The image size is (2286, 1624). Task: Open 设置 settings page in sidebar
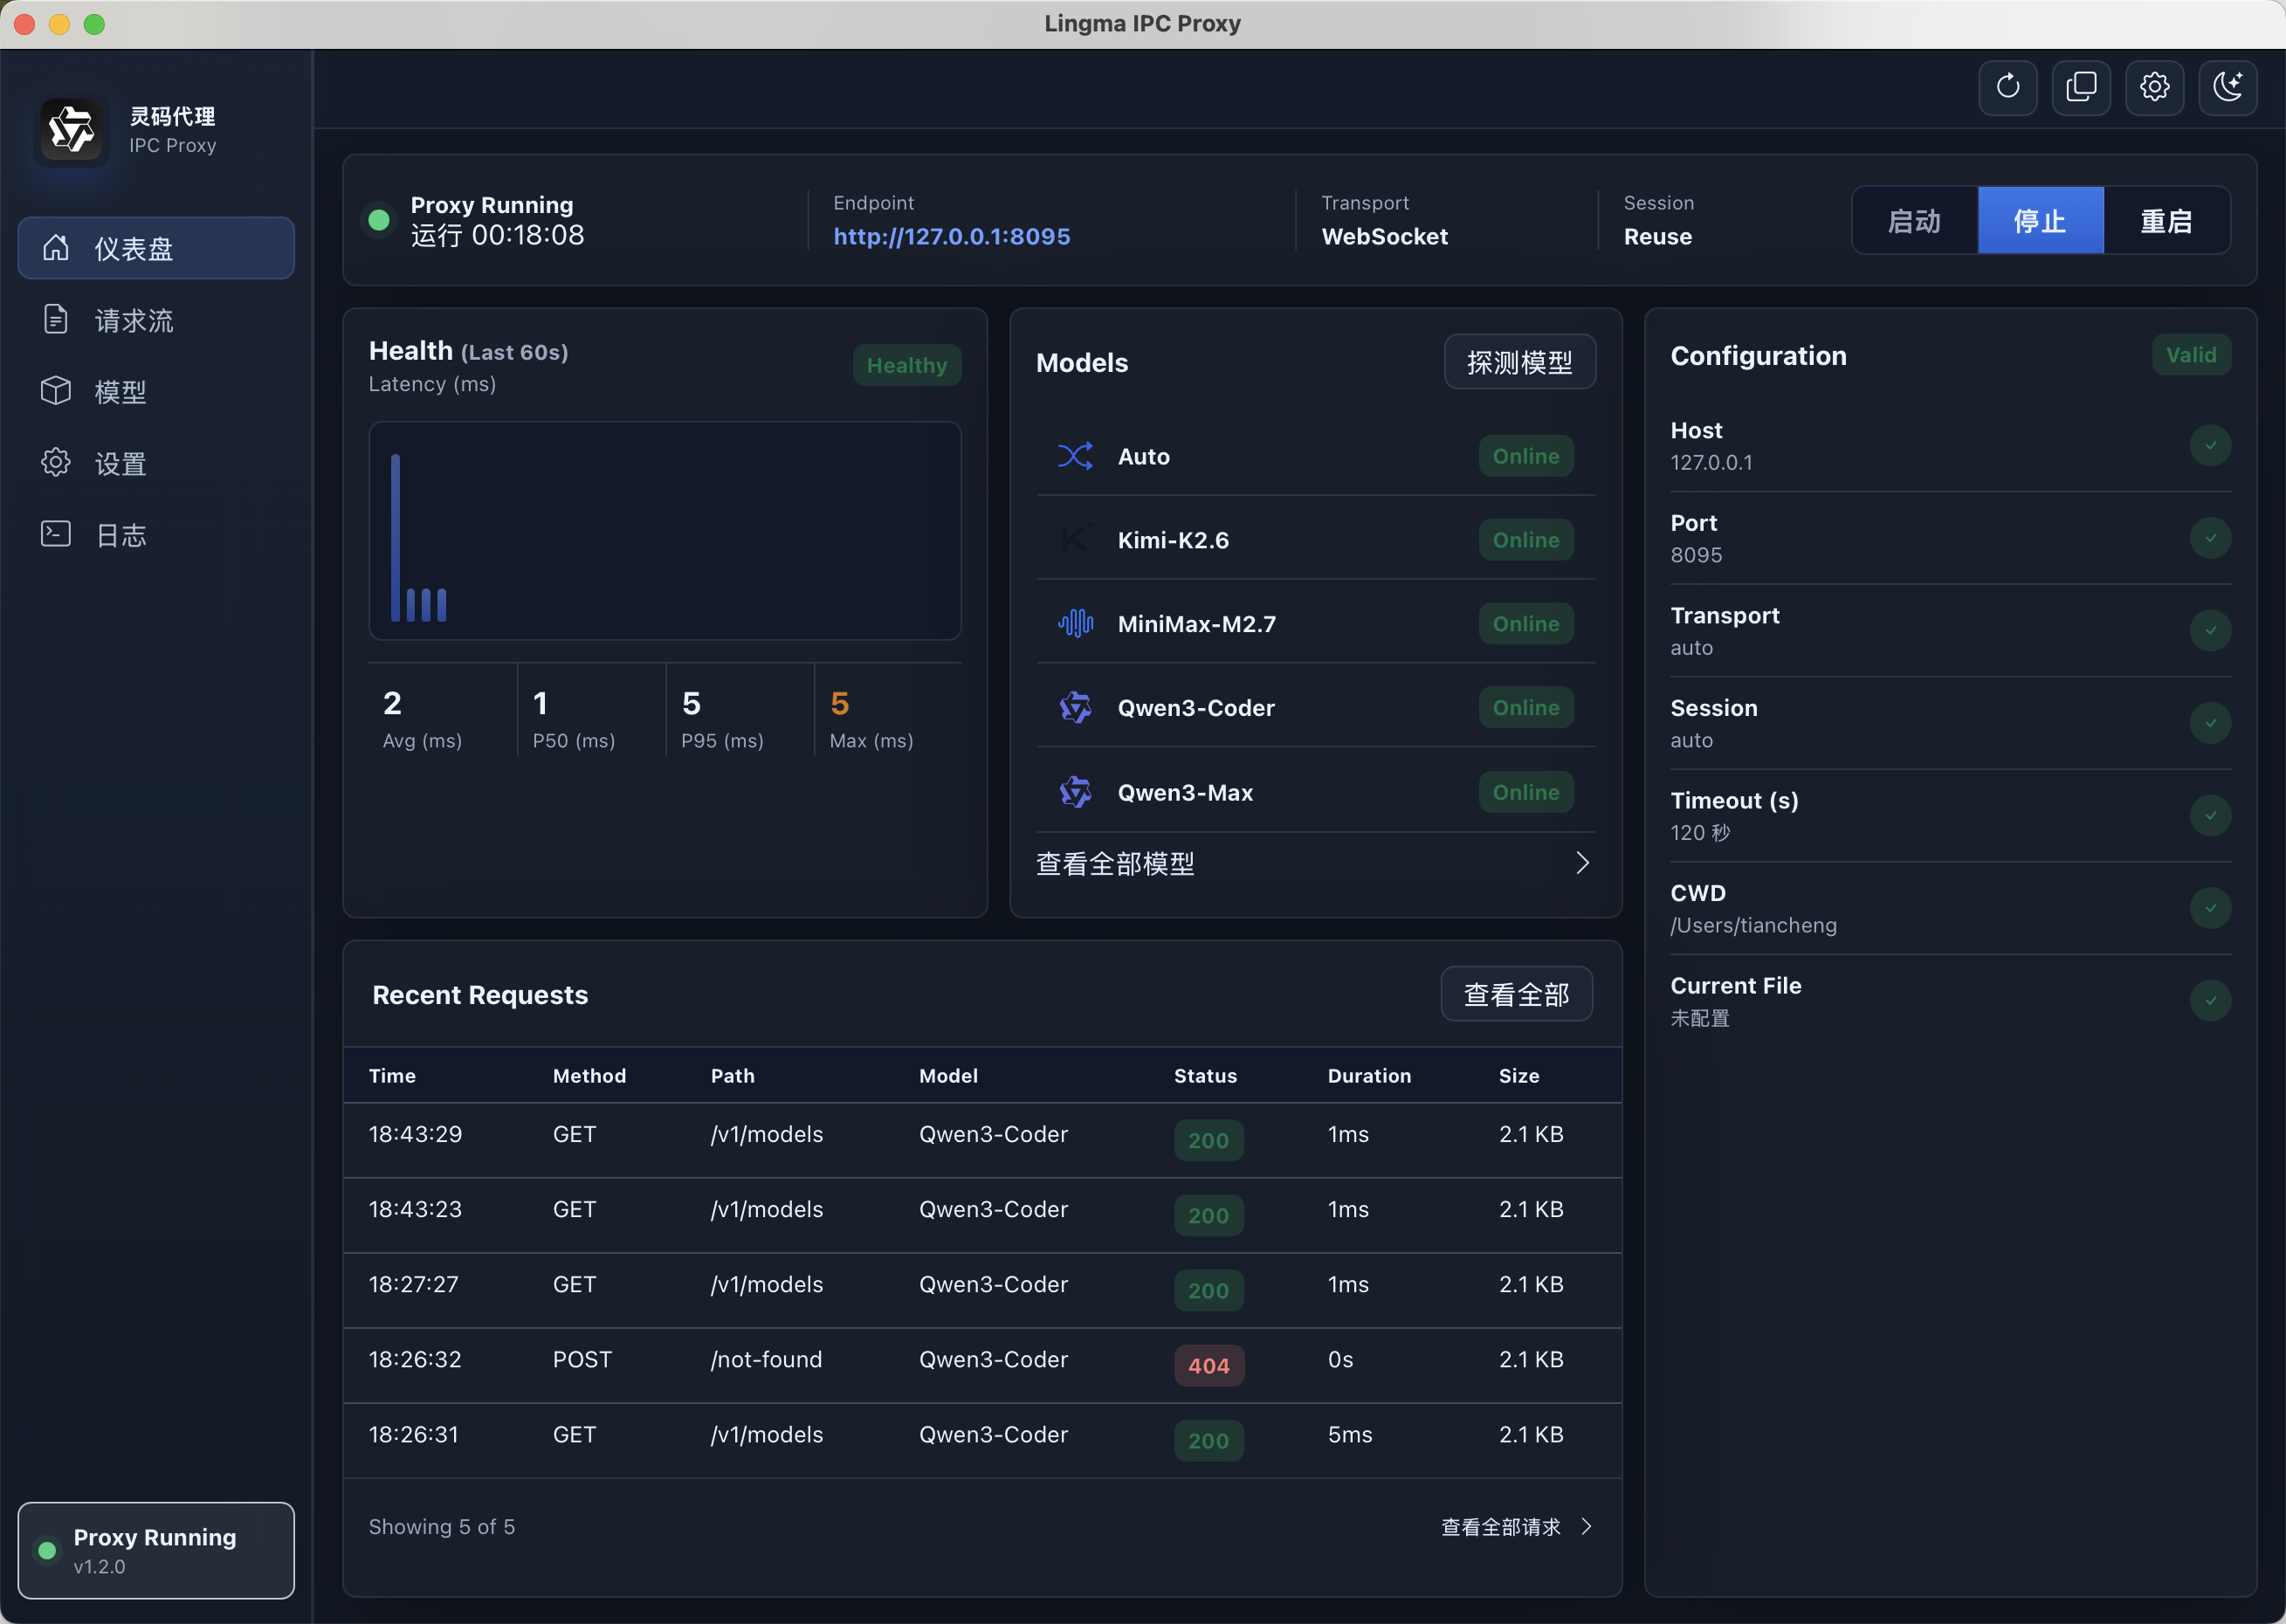point(156,463)
